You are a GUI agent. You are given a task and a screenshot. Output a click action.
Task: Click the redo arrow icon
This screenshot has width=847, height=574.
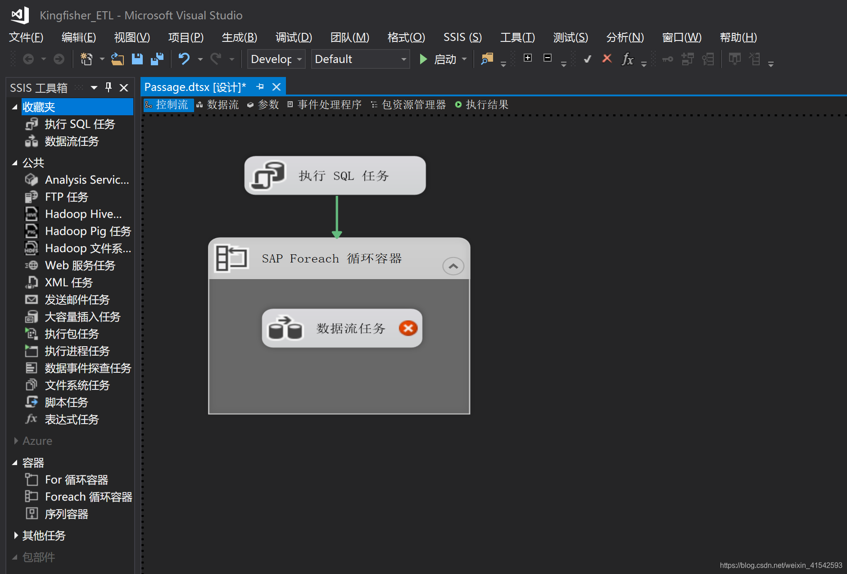(216, 59)
